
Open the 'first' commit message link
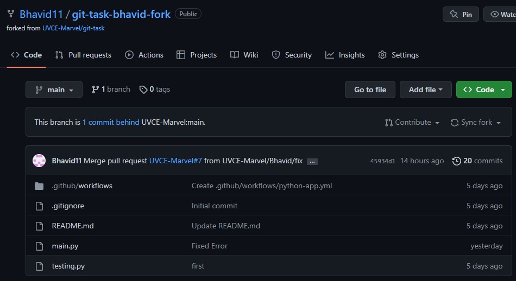click(x=198, y=266)
